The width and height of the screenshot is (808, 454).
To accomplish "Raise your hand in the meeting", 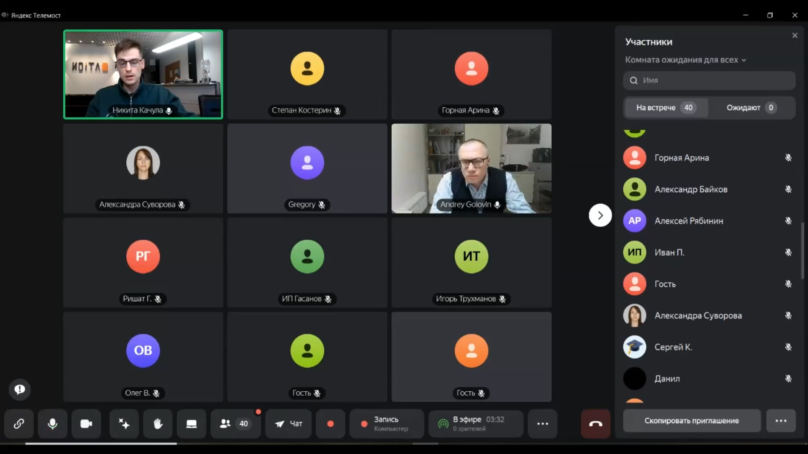I will (158, 424).
